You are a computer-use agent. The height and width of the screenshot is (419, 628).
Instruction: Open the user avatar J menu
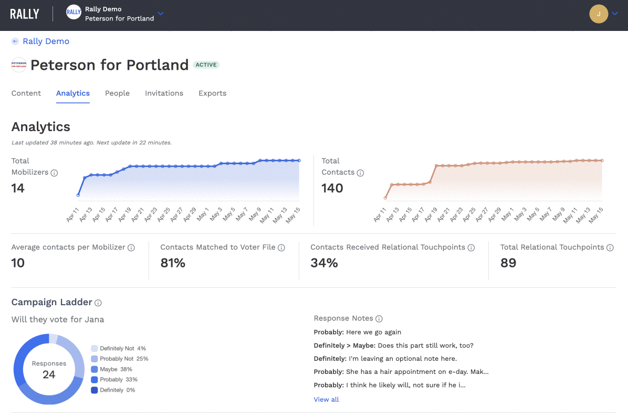pyautogui.click(x=599, y=14)
